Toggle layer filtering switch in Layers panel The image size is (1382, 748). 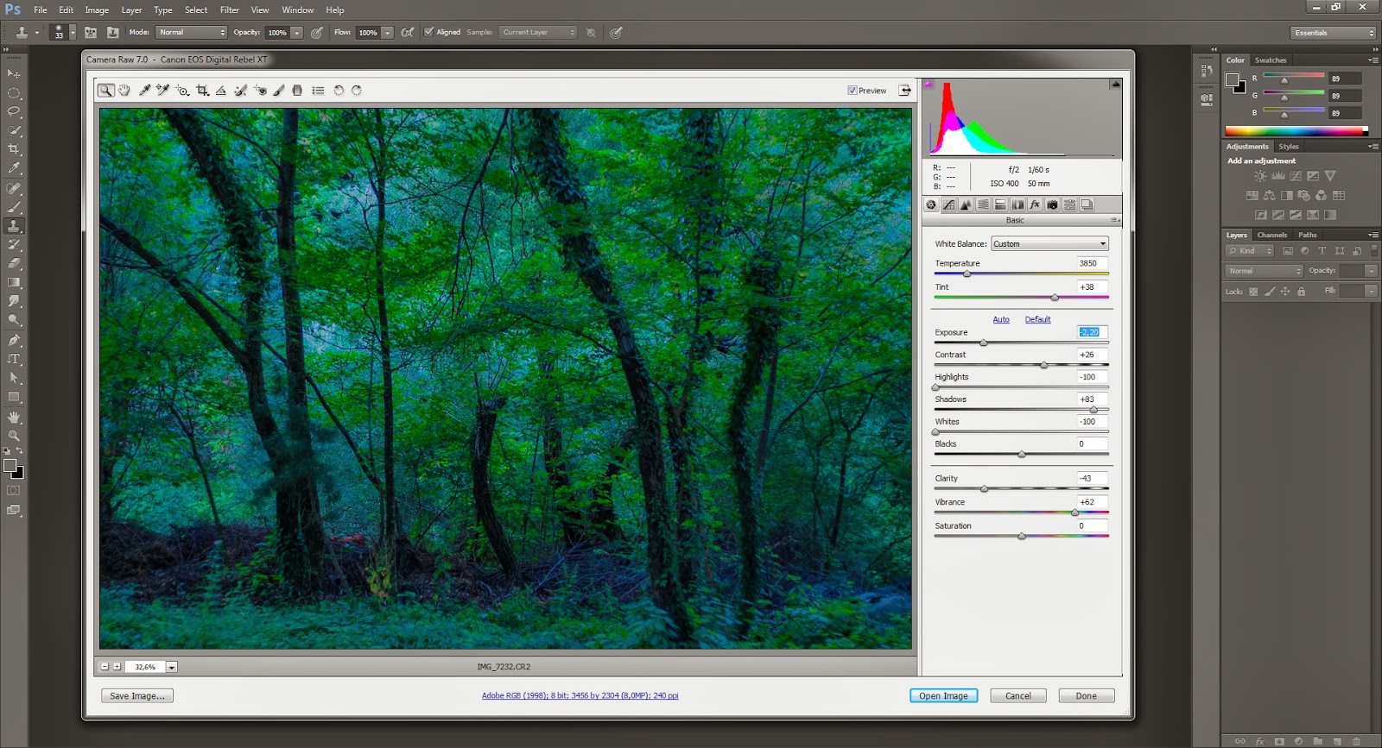tap(1374, 251)
